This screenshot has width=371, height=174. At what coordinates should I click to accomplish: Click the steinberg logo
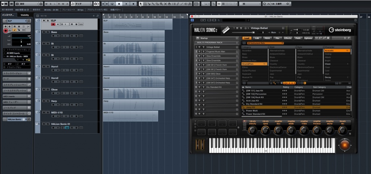[339, 30]
